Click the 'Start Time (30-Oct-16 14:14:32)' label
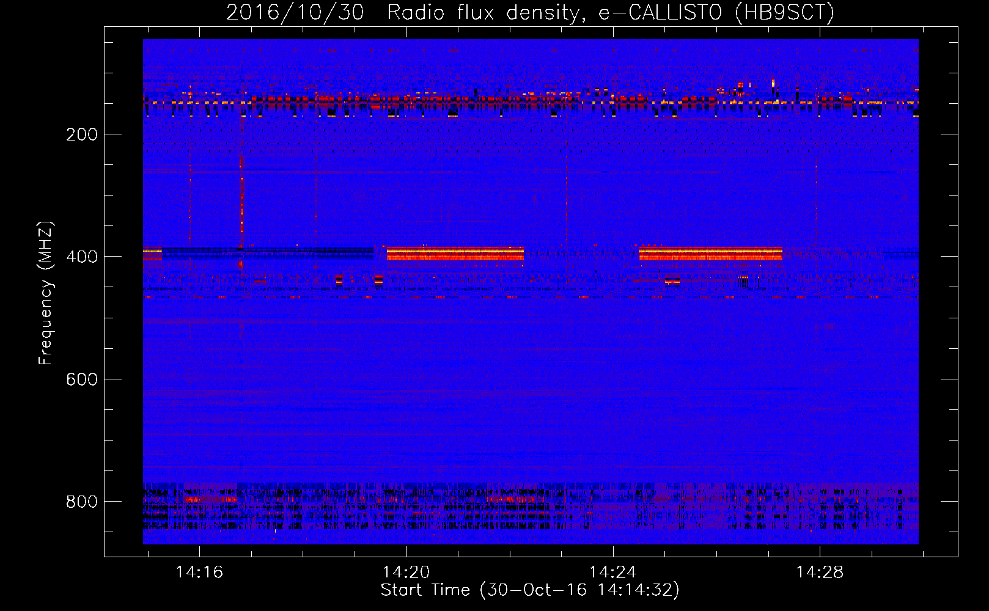This screenshot has height=611, width=989. pyautogui.click(x=530, y=590)
